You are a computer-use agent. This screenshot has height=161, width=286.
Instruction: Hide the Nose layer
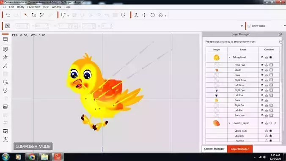click(262, 75)
